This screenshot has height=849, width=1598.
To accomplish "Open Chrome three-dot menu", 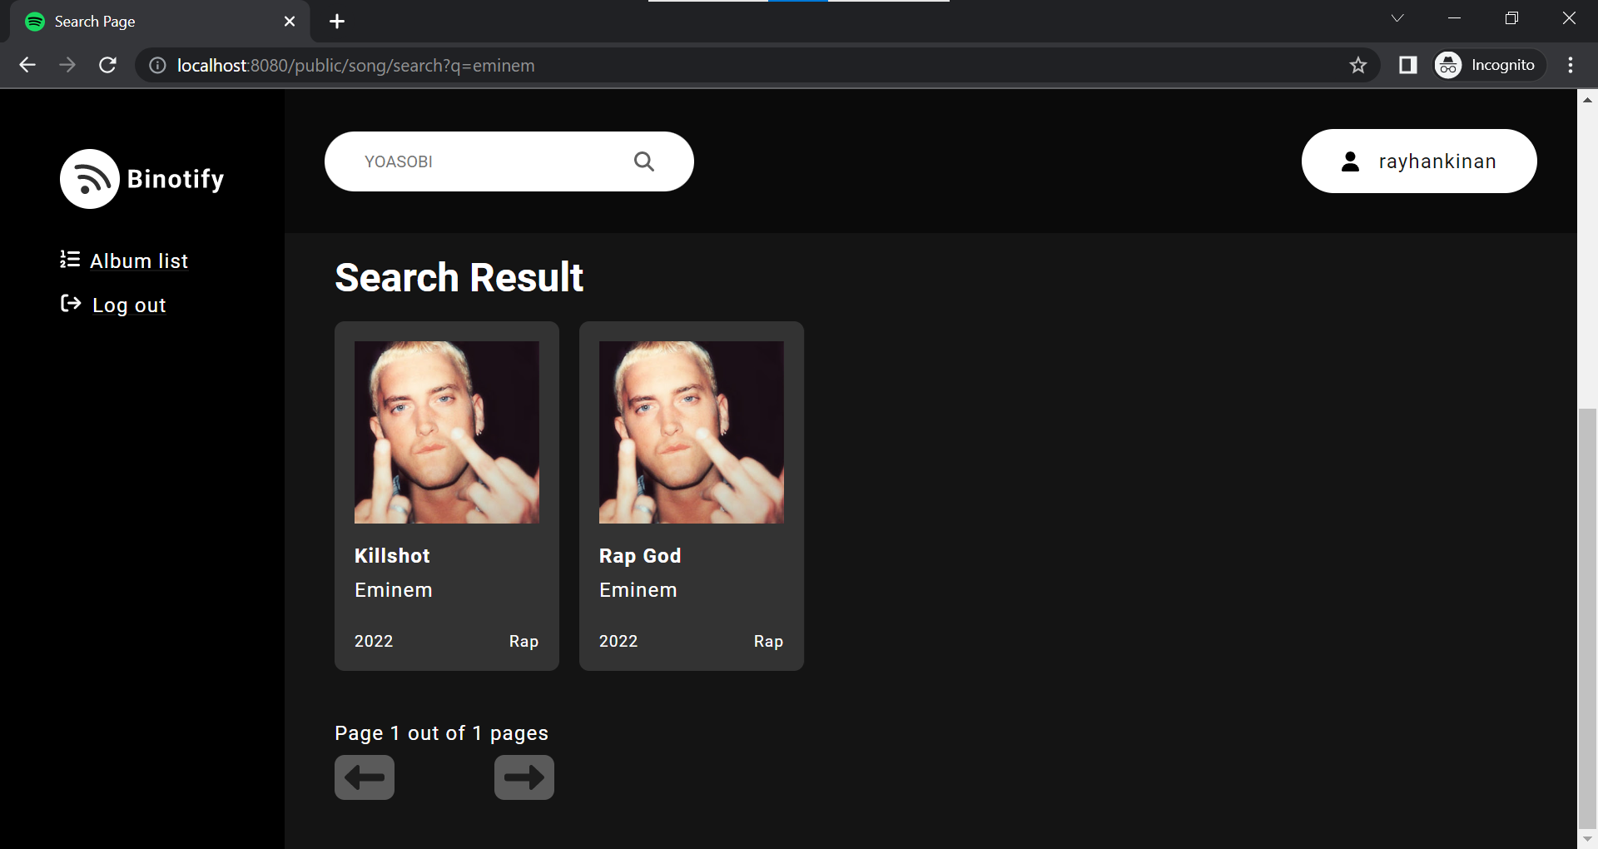I will coord(1571,65).
